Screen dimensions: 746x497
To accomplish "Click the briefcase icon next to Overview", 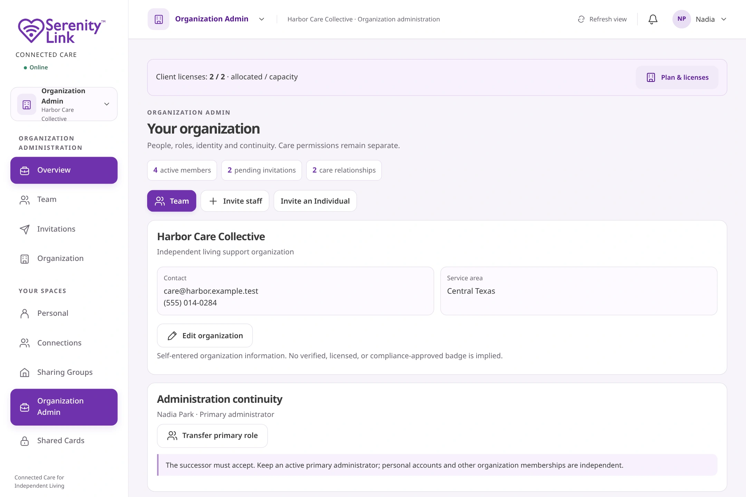I will pyautogui.click(x=25, y=170).
